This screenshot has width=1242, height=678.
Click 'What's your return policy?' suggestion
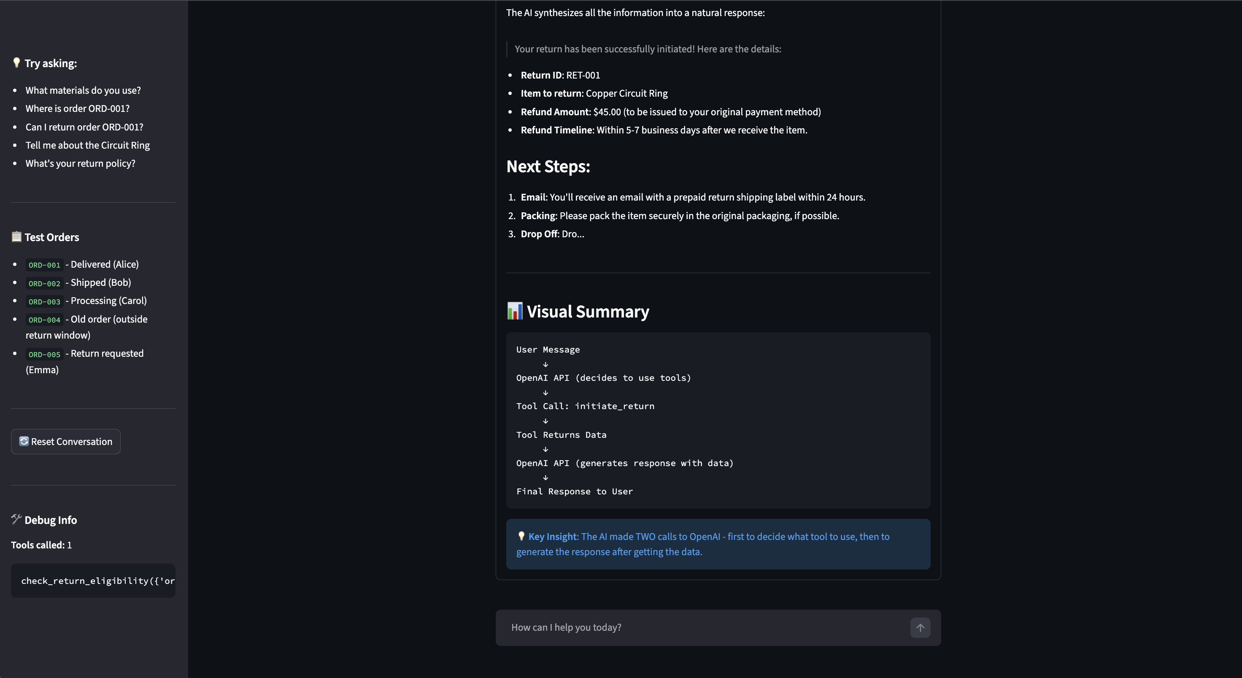click(x=80, y=163)
